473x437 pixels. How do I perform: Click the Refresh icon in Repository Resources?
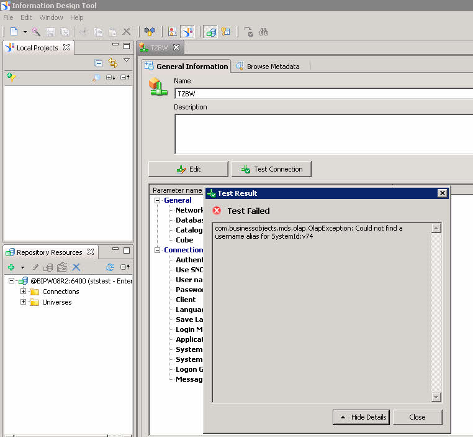coord(110,267)
